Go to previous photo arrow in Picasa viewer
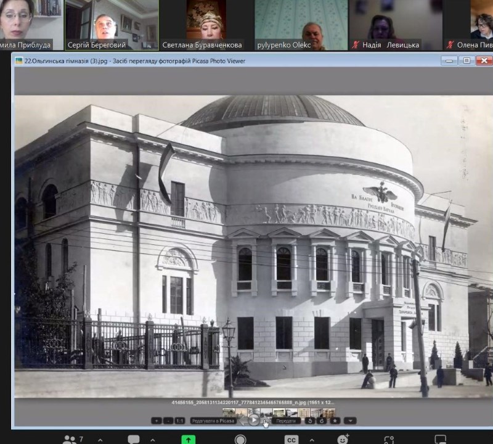 click(244, 421)
